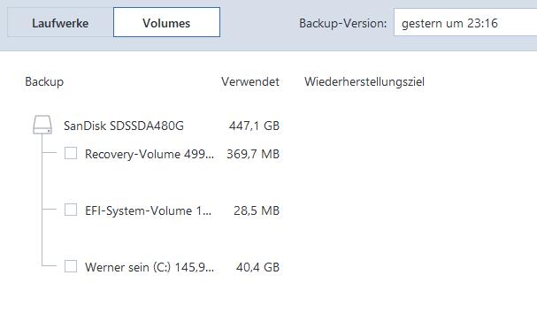Tick the Werner sein (C:) checkbox
537x321 pixels.
click(71, 266)
